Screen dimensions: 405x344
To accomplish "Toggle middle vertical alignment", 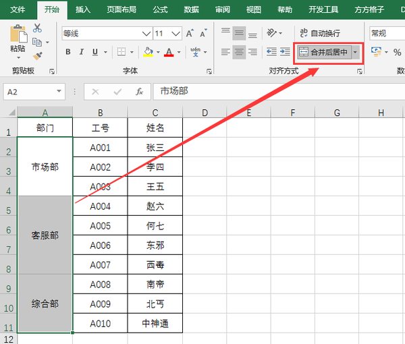I will (x=239, y=33).
